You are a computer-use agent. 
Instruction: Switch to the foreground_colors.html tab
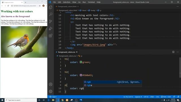[x=67, y=7]
